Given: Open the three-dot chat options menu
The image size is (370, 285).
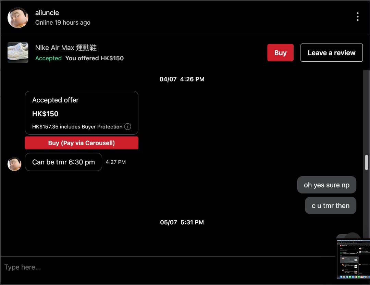Looking at the screenshot, I should click(x=357, y=17).
